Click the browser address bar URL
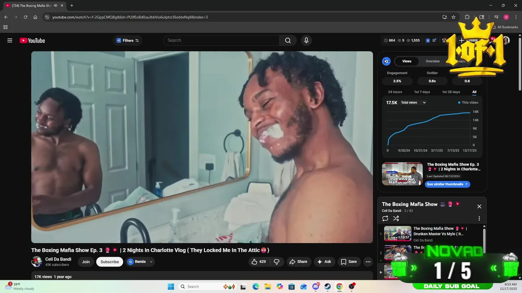Screen dimensions: 522x293 pyautogui.click(x=130, y=17)
